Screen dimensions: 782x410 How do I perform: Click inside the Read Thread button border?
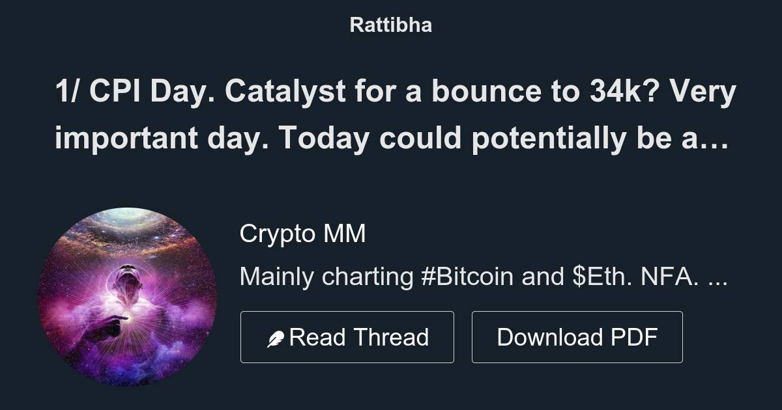[x=347, y=336]
